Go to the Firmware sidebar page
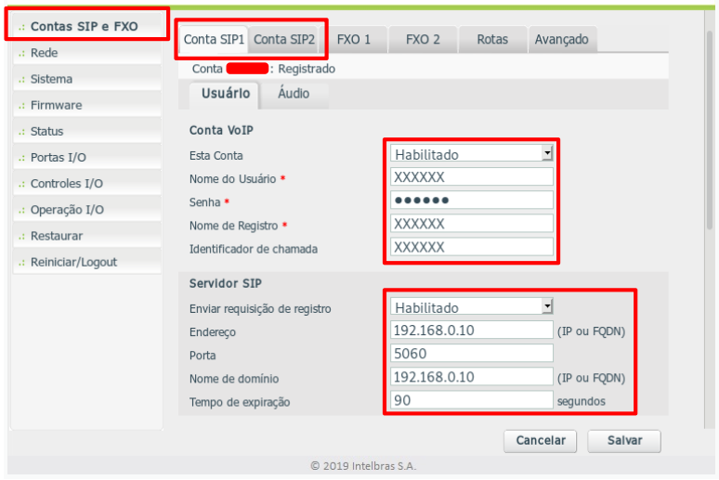This screenshot has height=480, width=719. click(x=56, y=105)
